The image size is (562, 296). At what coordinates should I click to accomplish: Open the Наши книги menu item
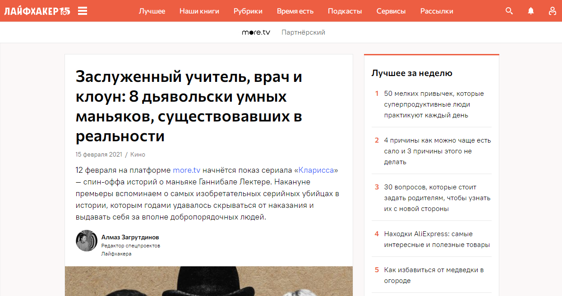(199, 11)
